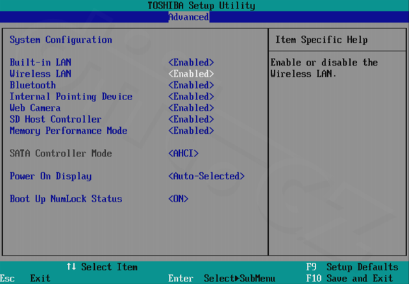Toggle Memory Performance Mode Enabled value
The image size is (409, 284).
pos(191,131)
